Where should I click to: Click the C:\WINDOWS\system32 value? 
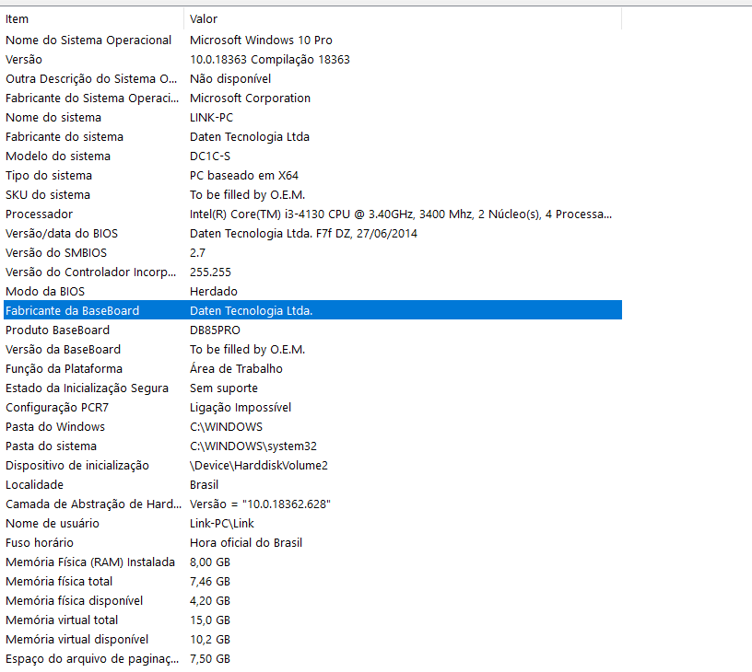point(253,446)
